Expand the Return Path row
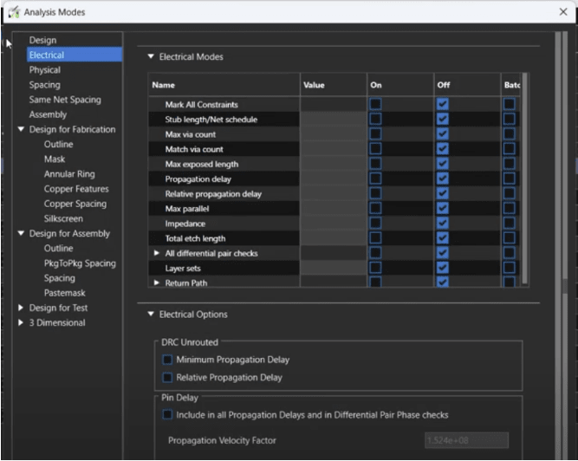The image size is (578, 461). [x=157, y=283]
